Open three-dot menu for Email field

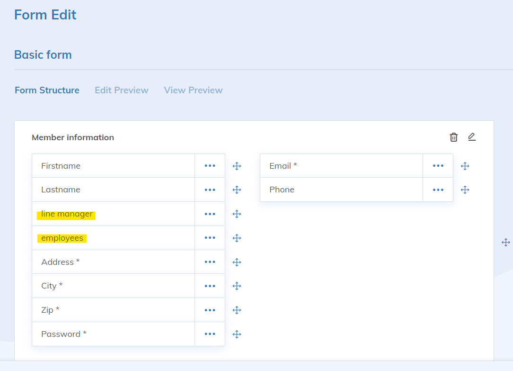438,166
